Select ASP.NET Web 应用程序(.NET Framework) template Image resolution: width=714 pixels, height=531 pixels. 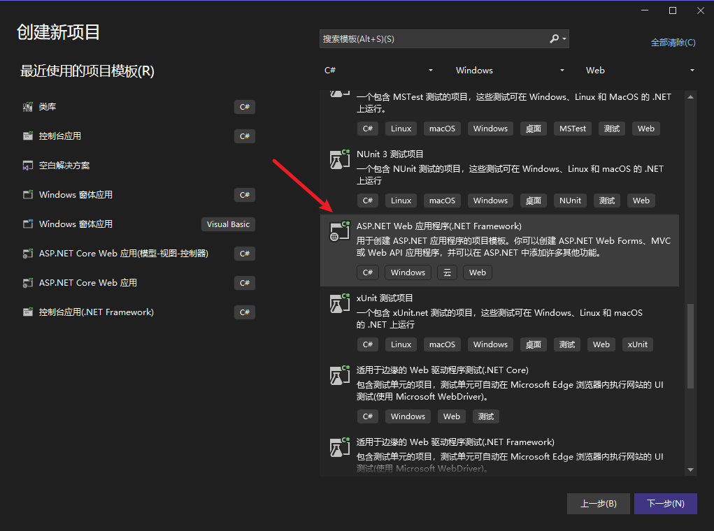(x=499, y=250)
